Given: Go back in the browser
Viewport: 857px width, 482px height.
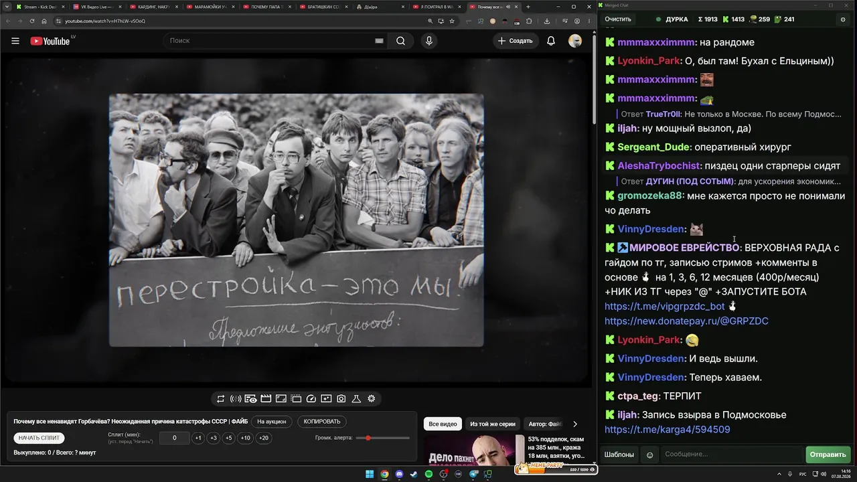Looking at the screenshot, I should (7, 21).
